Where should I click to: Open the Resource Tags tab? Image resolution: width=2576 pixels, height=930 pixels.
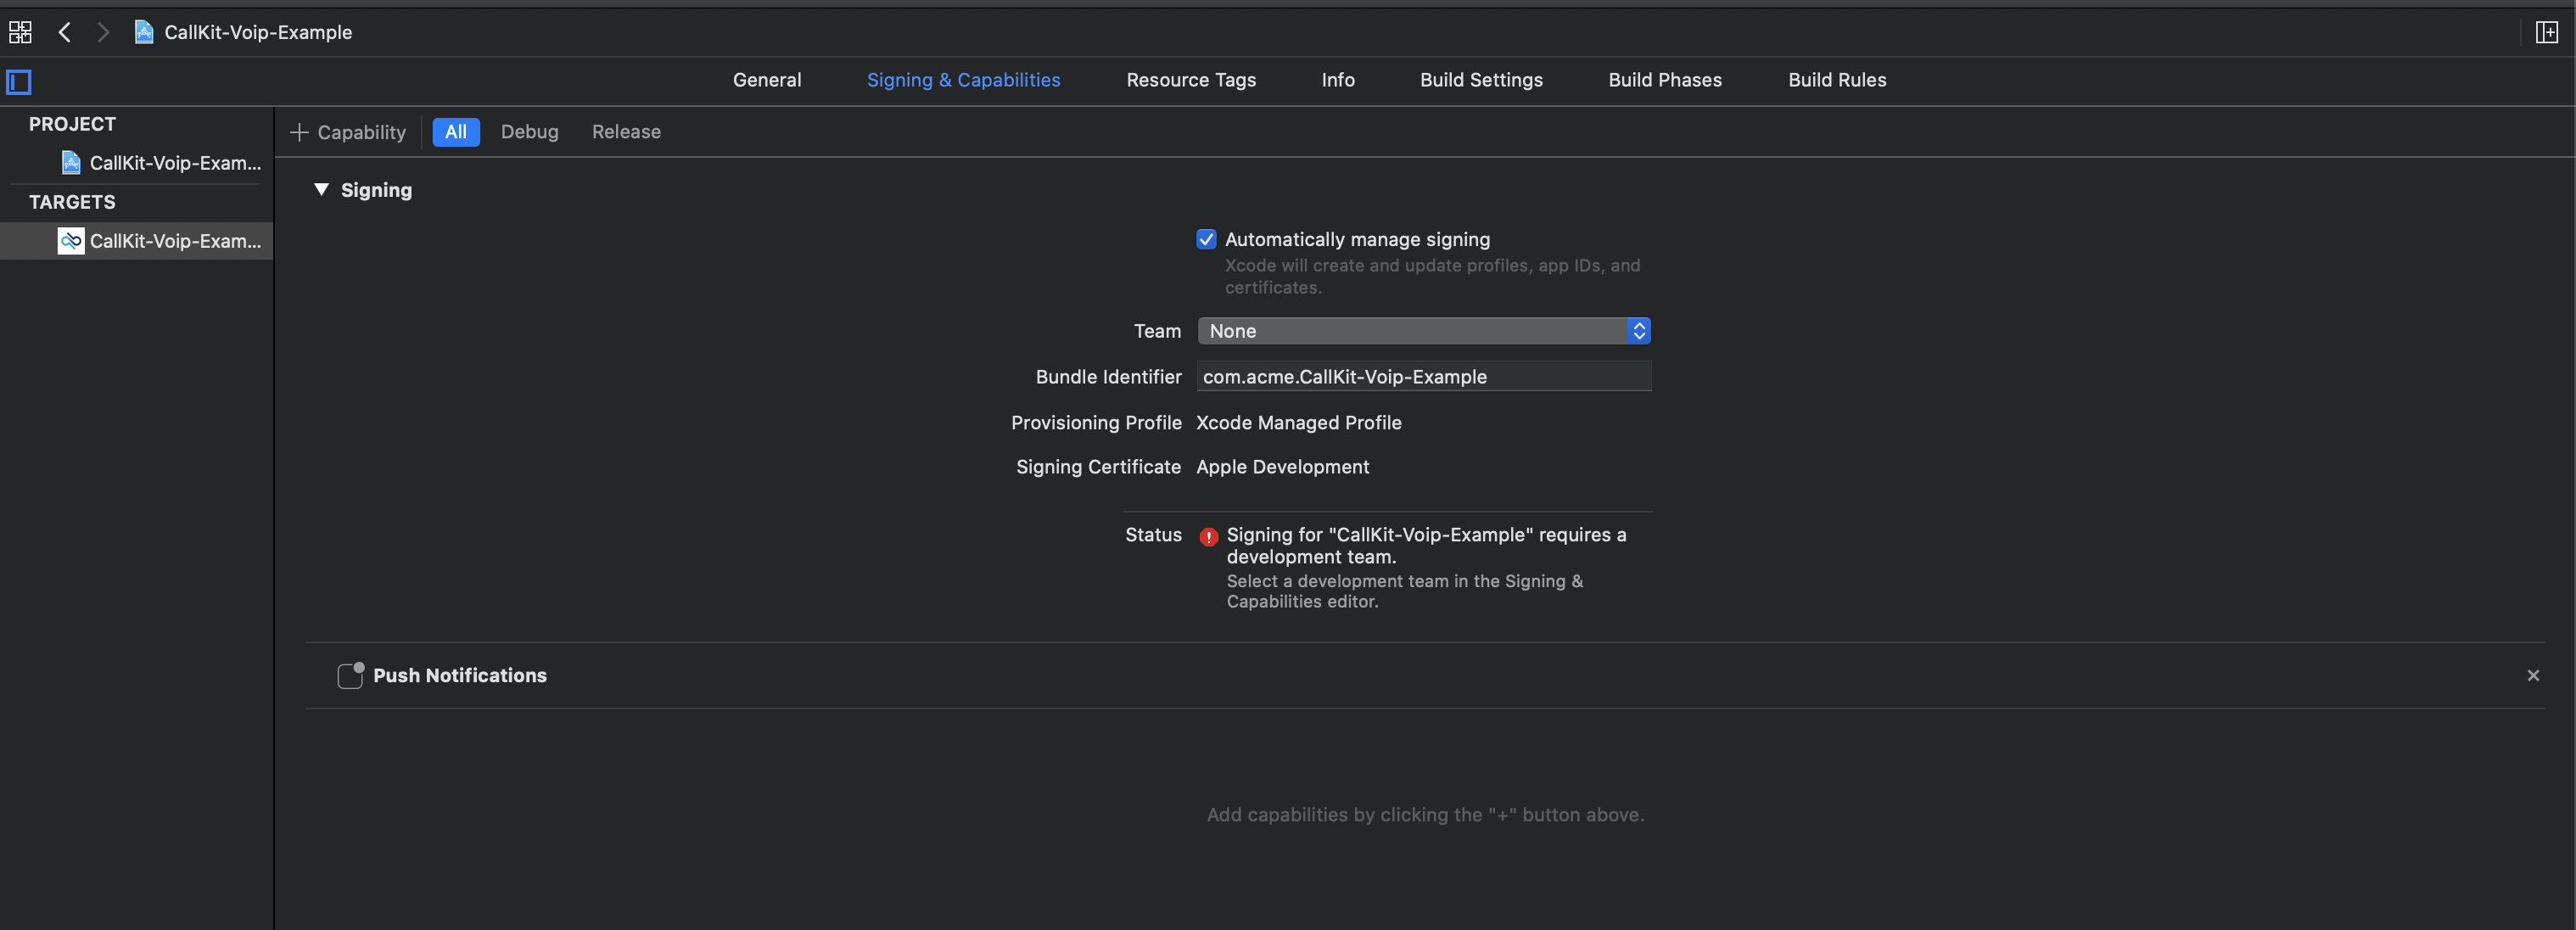click(1190, 80)
